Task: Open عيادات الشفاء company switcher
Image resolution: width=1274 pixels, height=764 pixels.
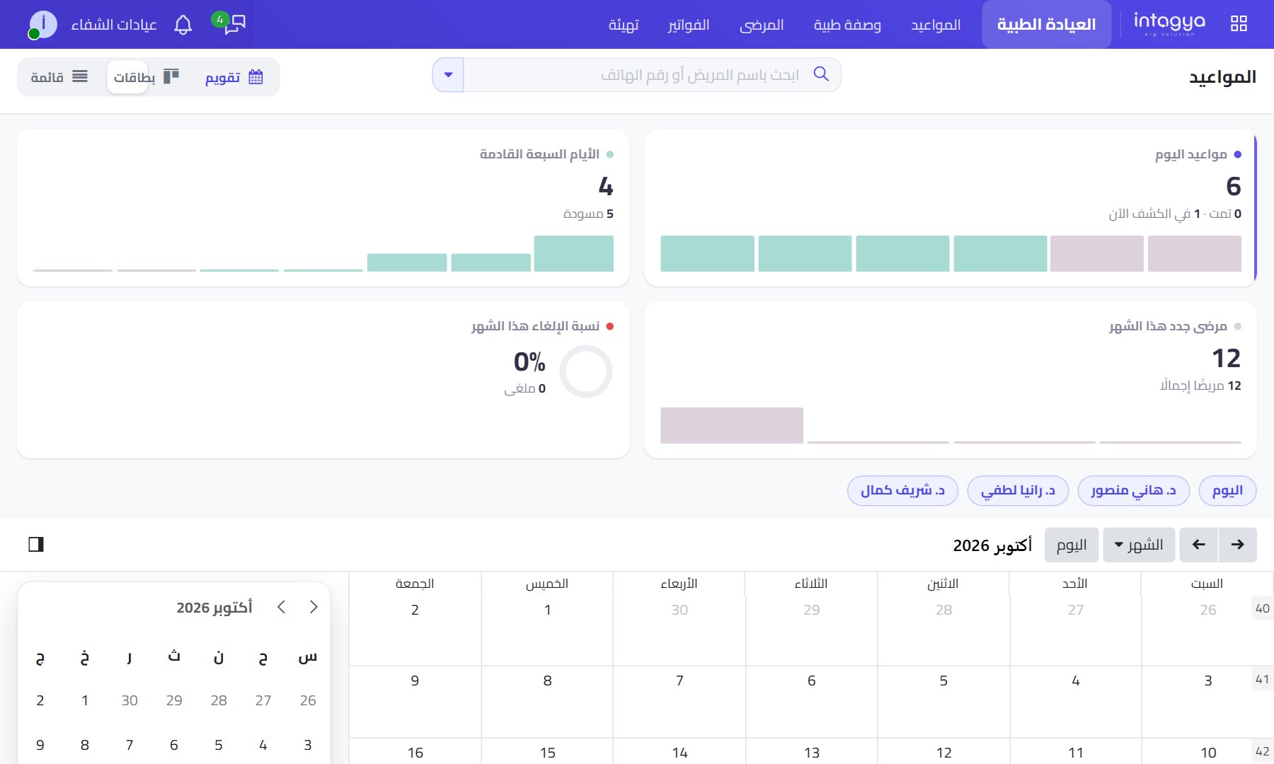Action: pyautogui.click(x=114, y=25)
